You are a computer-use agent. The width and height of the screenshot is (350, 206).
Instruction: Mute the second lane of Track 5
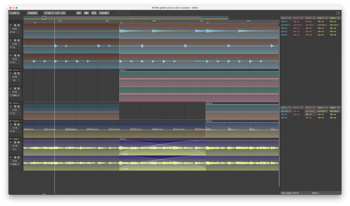coord(15,157)
